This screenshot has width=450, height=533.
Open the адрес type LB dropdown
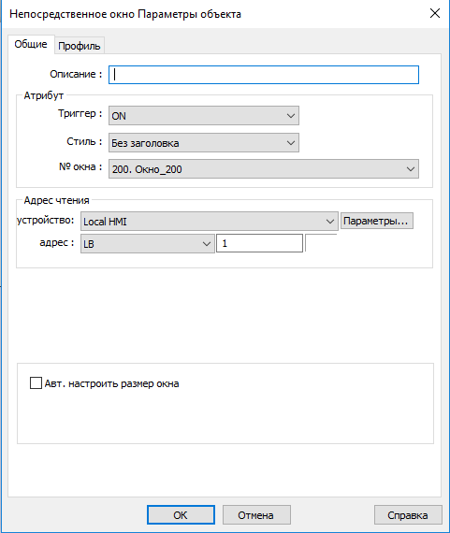[148, 243]
